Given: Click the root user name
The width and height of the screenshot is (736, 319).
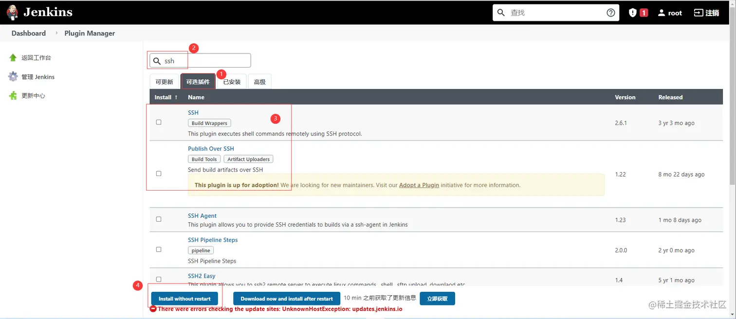Looking at the screenshot, I should [675, 13].
